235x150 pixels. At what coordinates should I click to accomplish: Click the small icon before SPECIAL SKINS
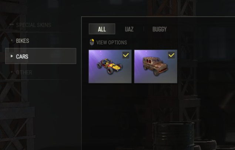coord(12,24)
